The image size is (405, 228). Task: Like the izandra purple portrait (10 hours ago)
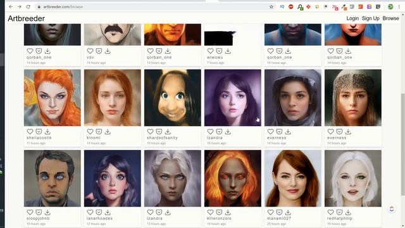(x=211, y=132)
